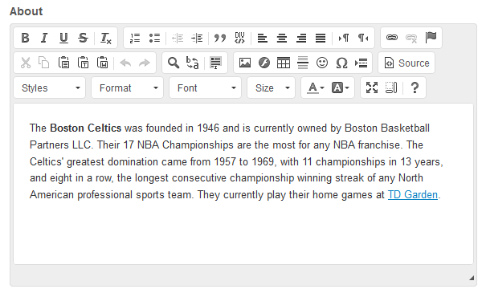Image resolution: width=482 pixels, height=289 pixels.
Task: Insert an anchor with flag icon
Action: 431,38
